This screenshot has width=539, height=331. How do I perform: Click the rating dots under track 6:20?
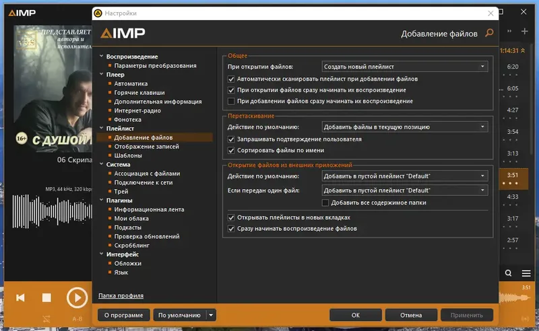point(510,75)
